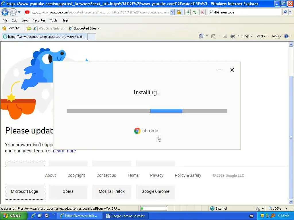294x220 pixels.
Task: Switch to Google Chrome Installer taskbar button
Action: point(126,216)
